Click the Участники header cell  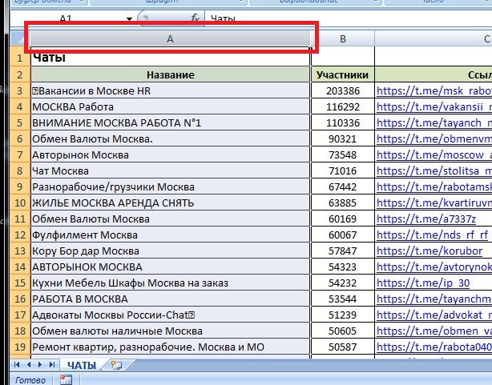[343, 74]
